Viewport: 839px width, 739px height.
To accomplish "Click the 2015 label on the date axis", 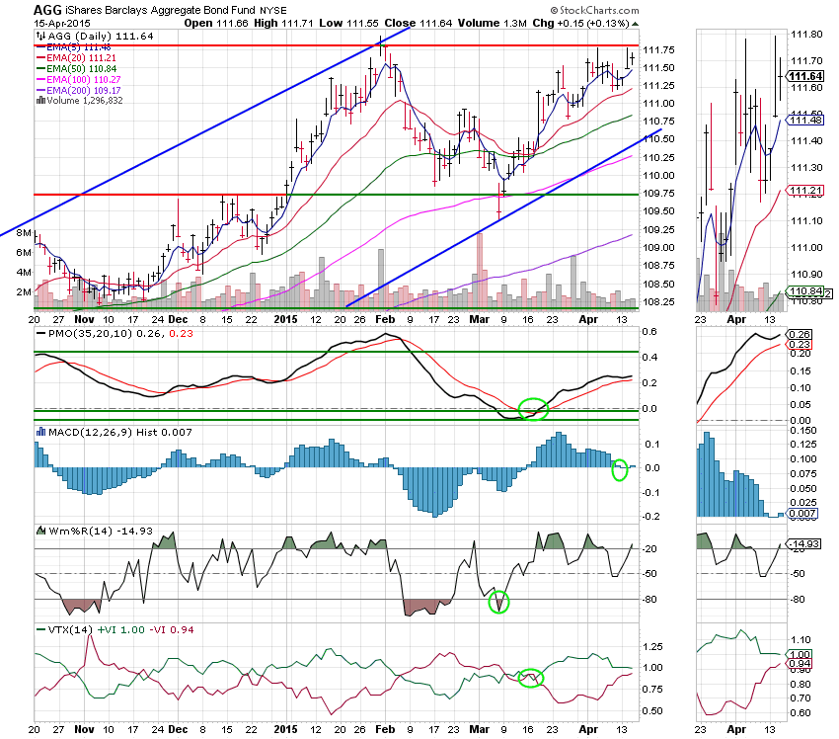I will tap(285, 320).
